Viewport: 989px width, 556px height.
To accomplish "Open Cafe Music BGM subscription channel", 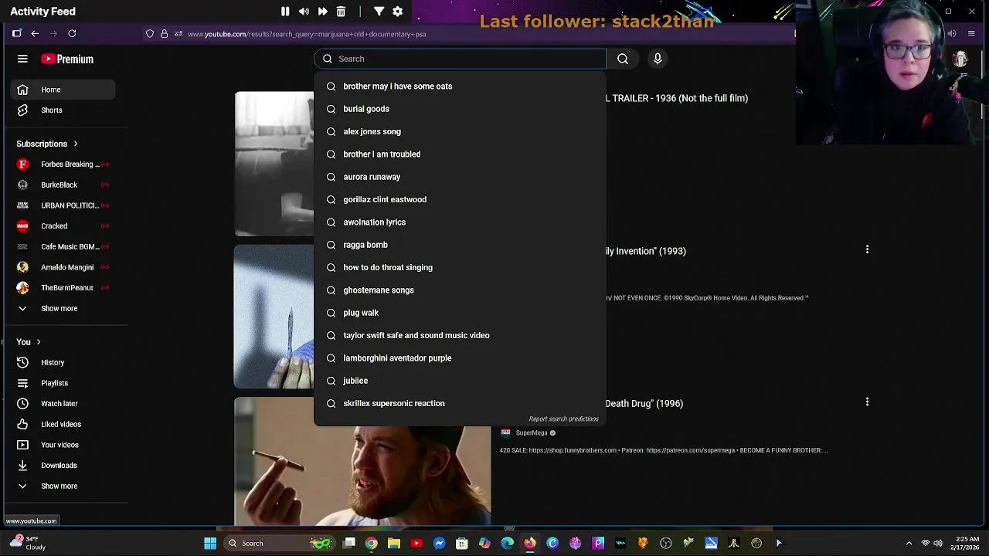I will [63, 247].
